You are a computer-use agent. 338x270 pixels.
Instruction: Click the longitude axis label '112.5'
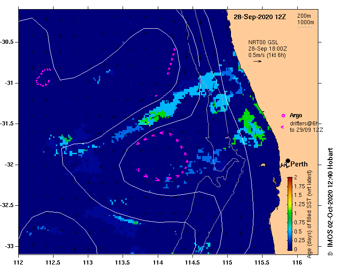click(53, 263)
